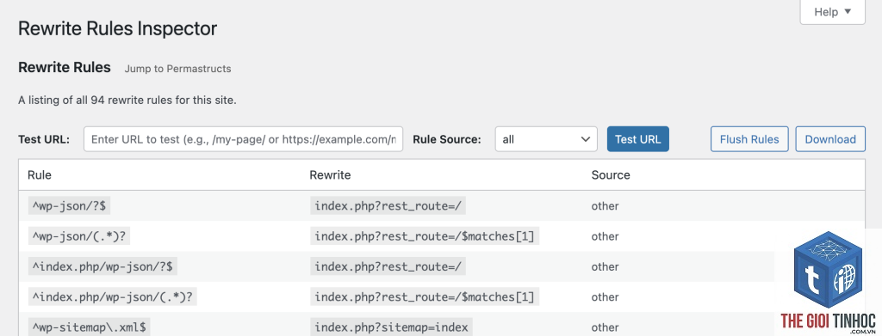The width and height of the screenshot is (882, 336).
Task: Select rewrite value for ^index.php/wp-json/(.*)? row
Action: [425, 296]
